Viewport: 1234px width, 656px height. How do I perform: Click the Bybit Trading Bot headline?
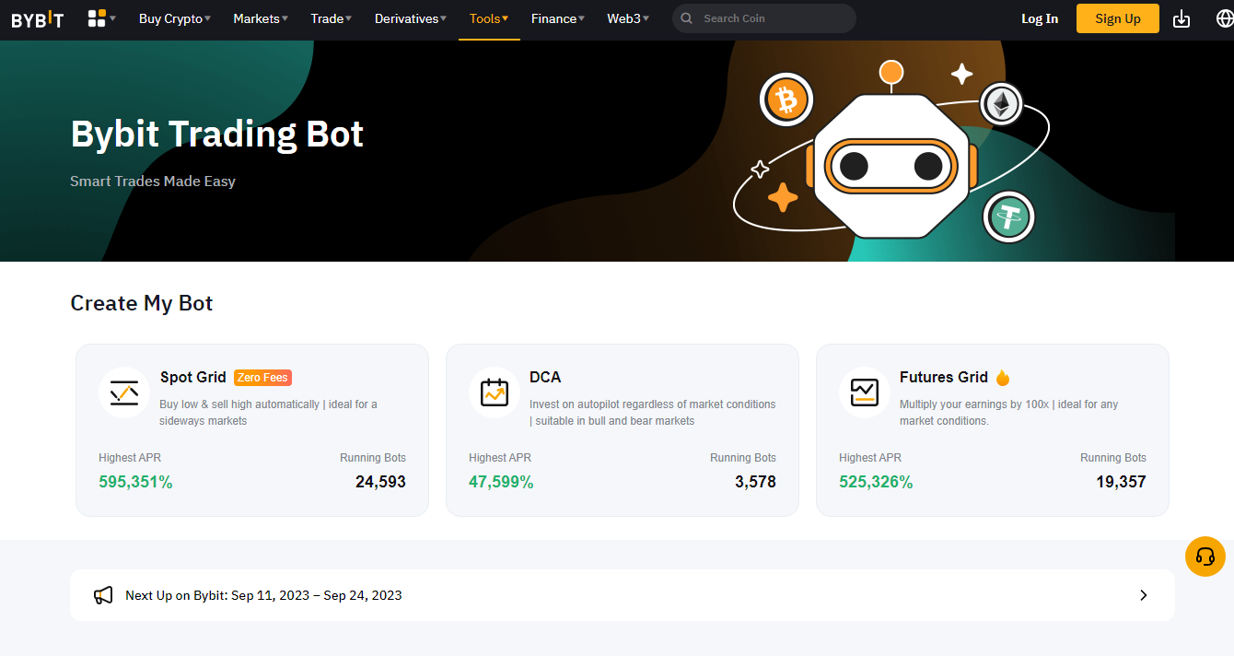pos(217,135)
